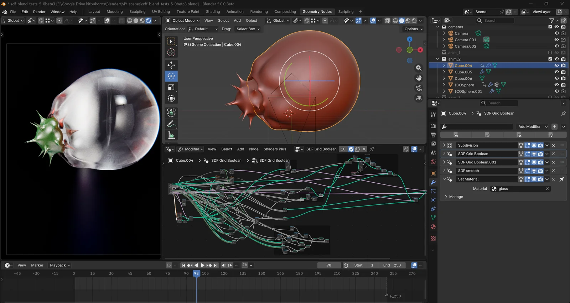Screen dimensions: 570x303
Task: Toggle camera view icon in viewport
Action: (x=419, y=88)
